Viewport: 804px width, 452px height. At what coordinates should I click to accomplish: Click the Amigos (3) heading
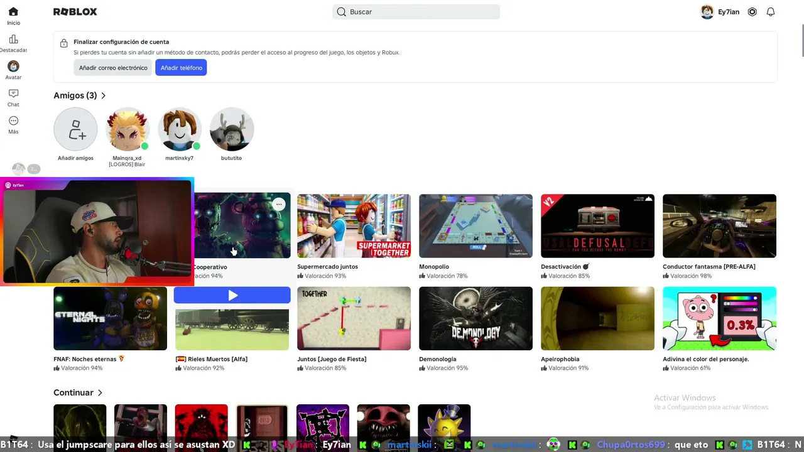click(75, 95)
